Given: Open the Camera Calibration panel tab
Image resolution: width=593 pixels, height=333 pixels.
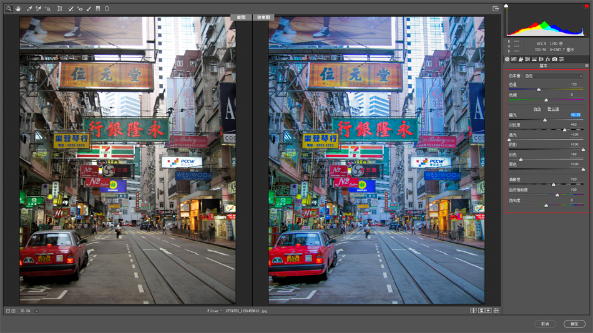Looking at the screenshot, I should (x=555, y=59).
